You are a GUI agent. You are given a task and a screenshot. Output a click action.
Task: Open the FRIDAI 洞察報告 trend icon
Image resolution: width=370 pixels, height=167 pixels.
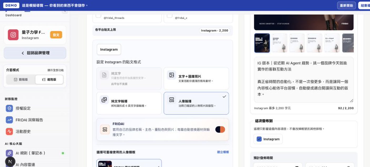pyautogui.click(x=9, y=120)
